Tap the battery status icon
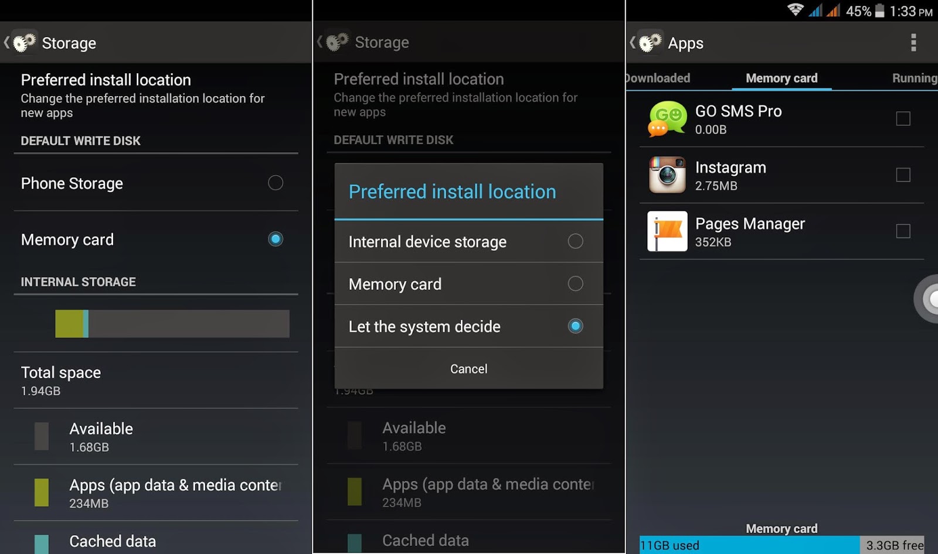The image size is (938, 554). pyautogui.click(x=879, y=11)
